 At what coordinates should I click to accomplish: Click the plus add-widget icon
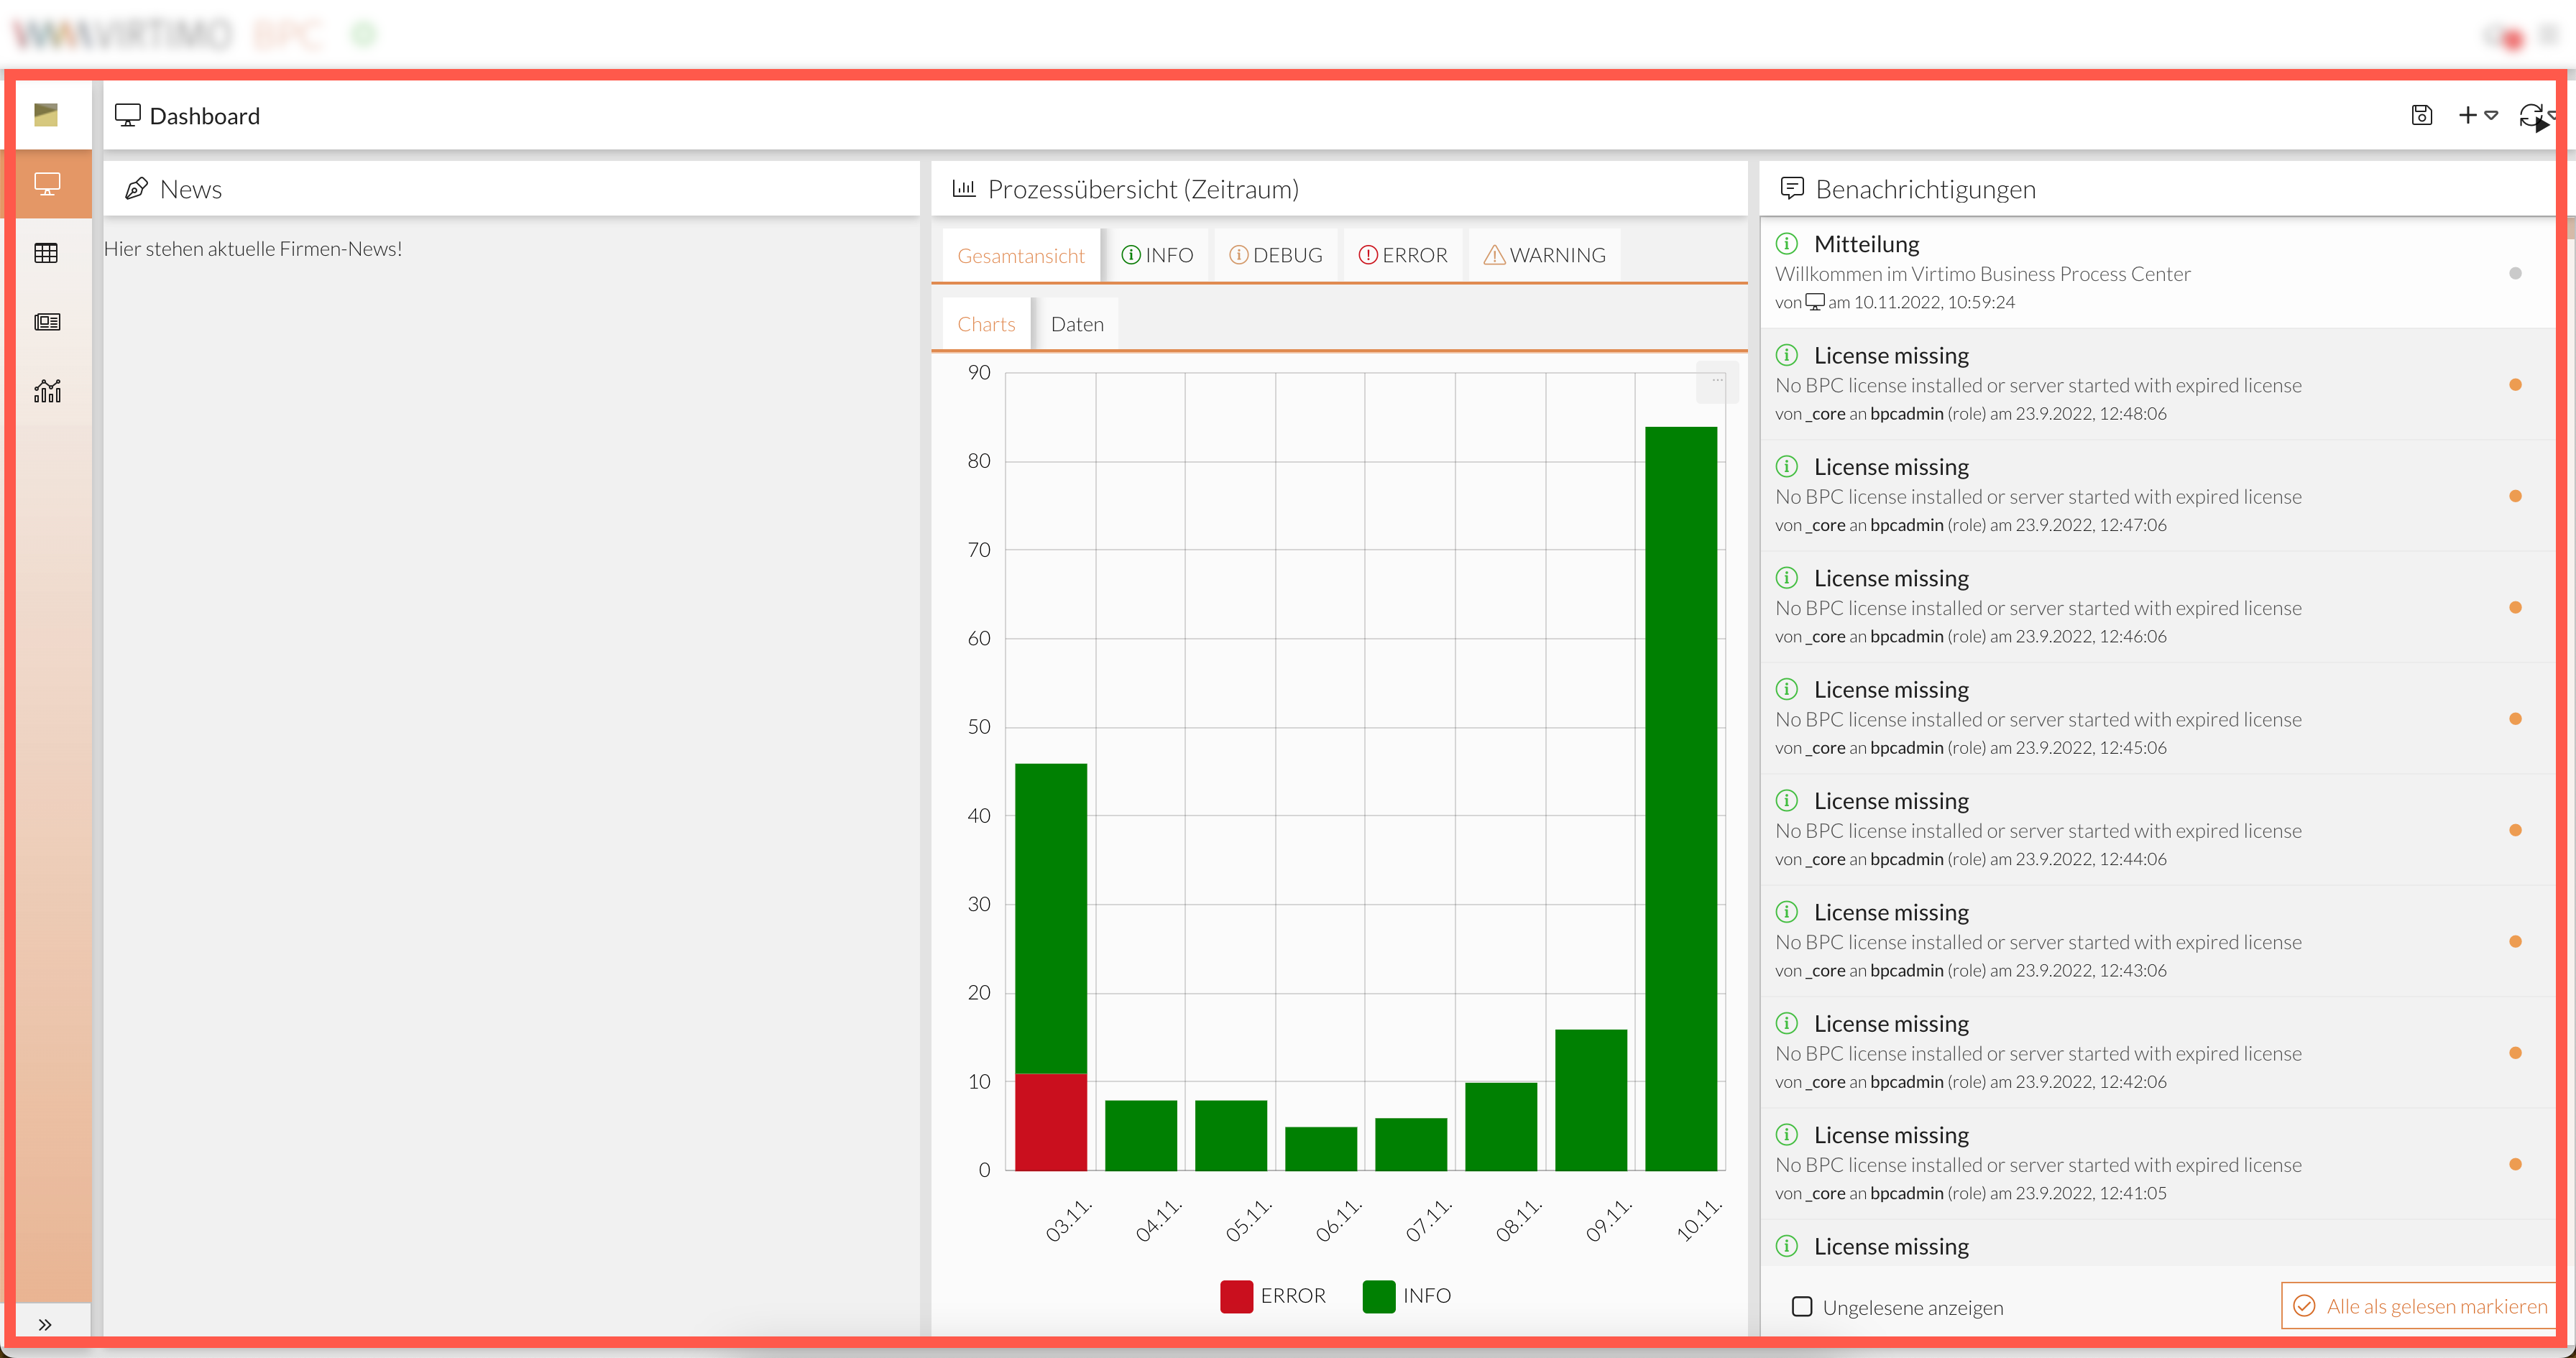[x=2467, y=115]
